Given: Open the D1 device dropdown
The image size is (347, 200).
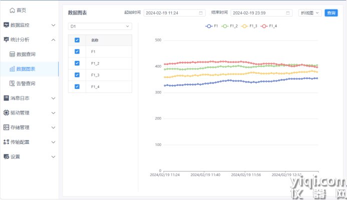Looking at the screenshot, I should coord(100,26).
